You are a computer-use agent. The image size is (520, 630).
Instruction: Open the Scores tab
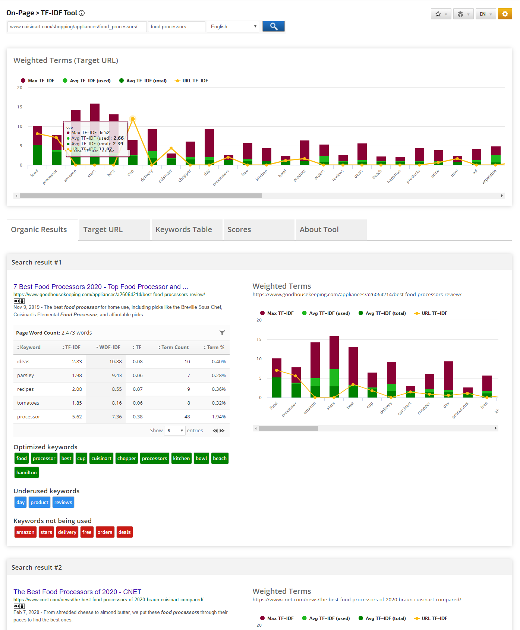pos(239,229)
